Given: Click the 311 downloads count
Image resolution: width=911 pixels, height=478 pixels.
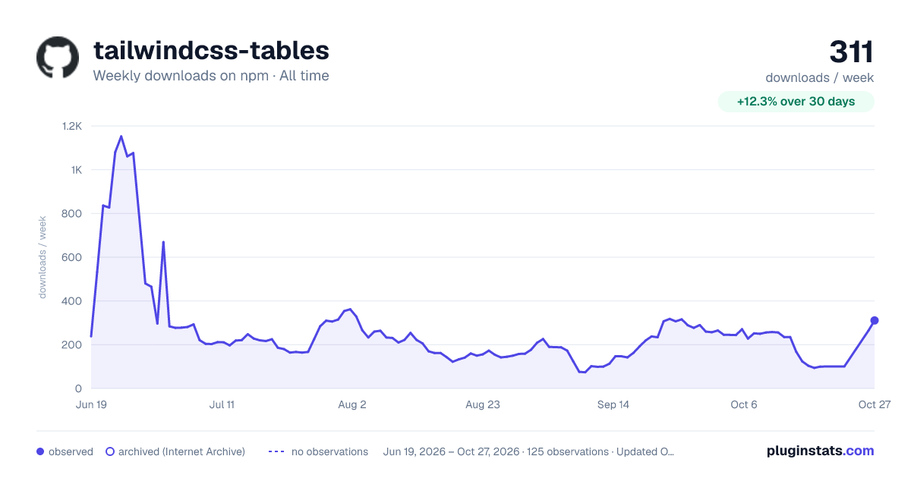Looking at the screenshot, I should [852, 52].
